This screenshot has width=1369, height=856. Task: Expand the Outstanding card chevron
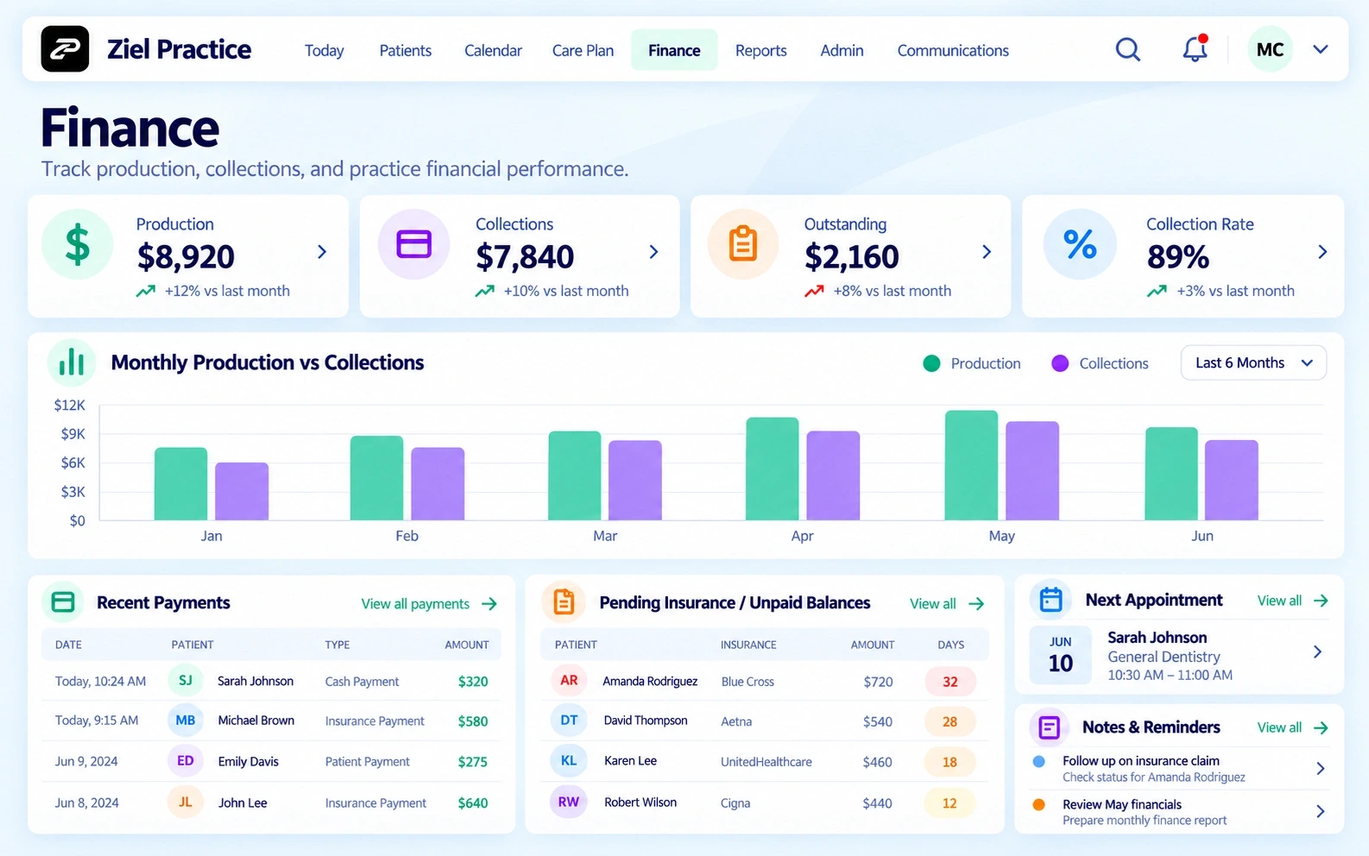click(987, 252)
